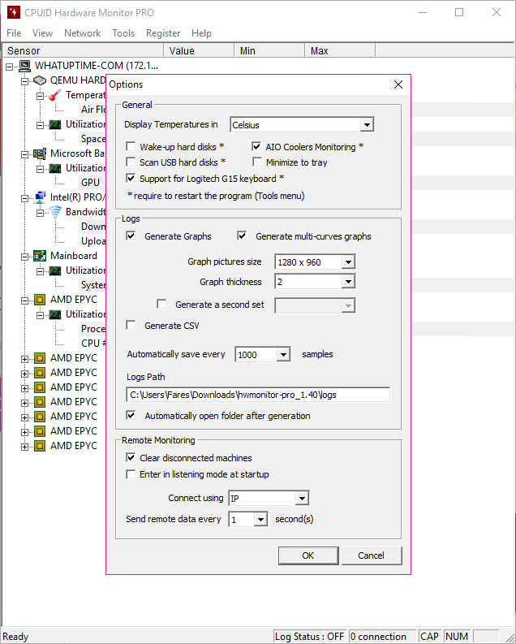Uncheck Generate Graphs option
Screen dimensions: 516x644
(131, 236)
